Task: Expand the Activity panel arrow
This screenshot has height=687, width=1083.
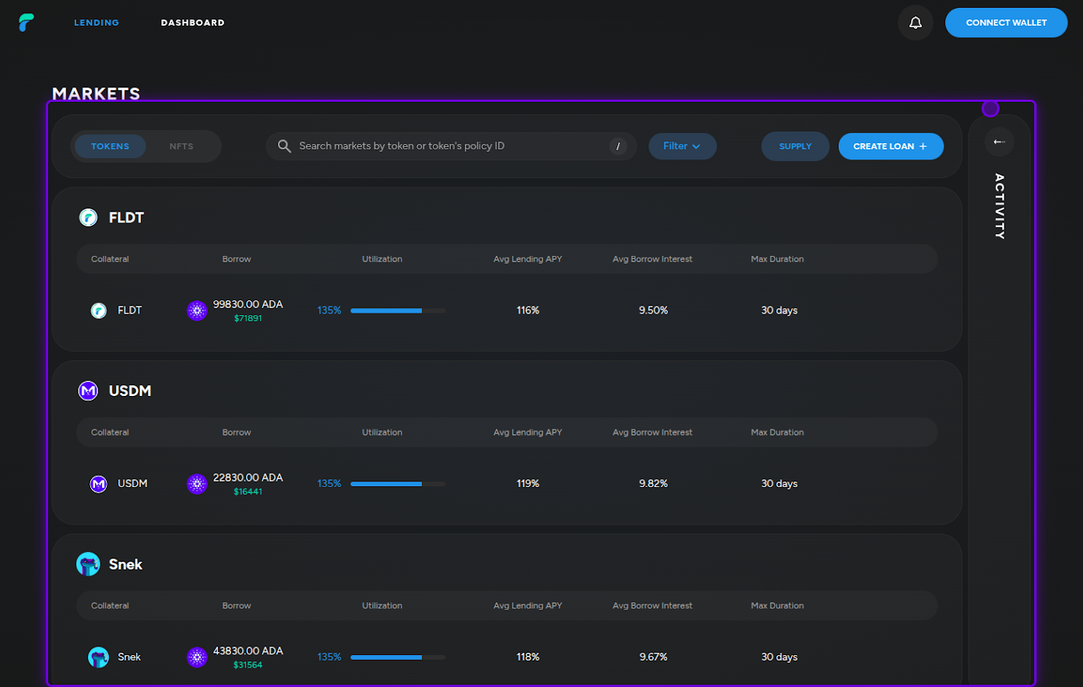Action: point(1000,142)
